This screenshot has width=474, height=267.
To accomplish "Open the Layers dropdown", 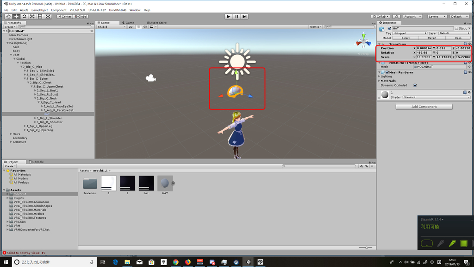I will [437, 16].
